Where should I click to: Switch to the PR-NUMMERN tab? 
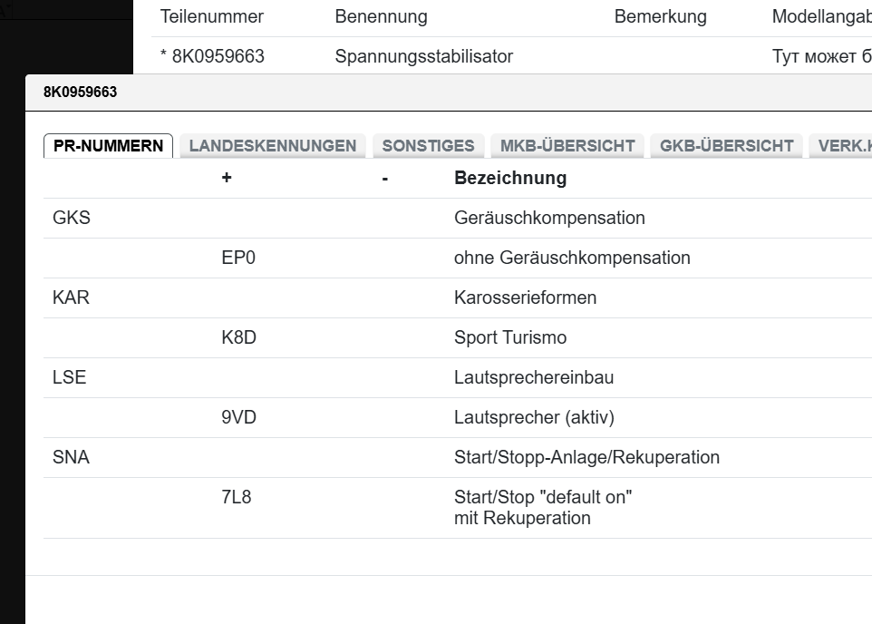108,146
